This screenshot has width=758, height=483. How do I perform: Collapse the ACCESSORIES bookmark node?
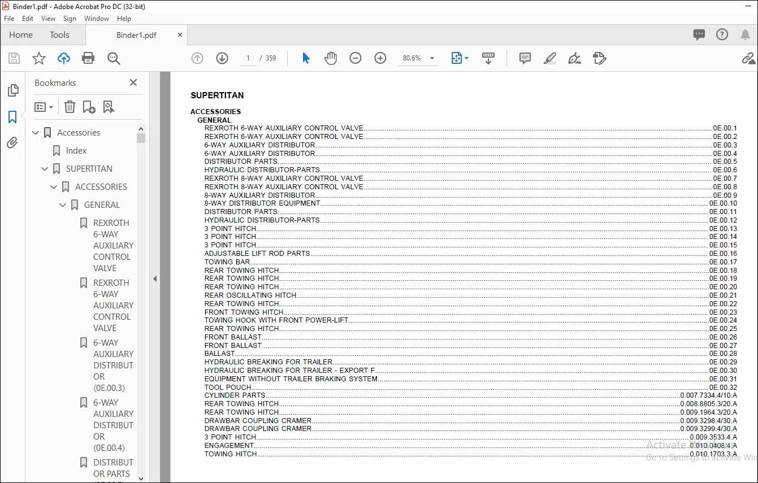tap(54, 187)
